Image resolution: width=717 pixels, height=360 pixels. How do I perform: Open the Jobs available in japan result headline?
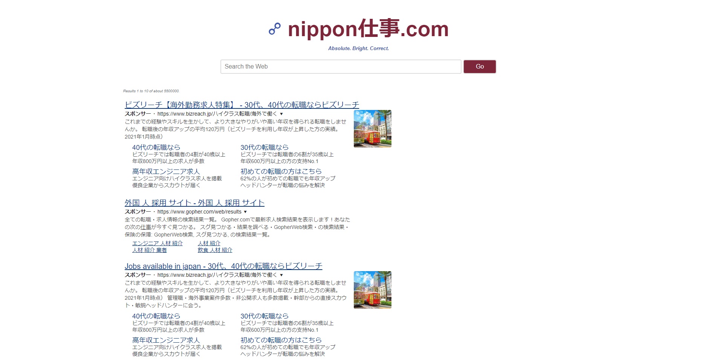pos(223,266)
